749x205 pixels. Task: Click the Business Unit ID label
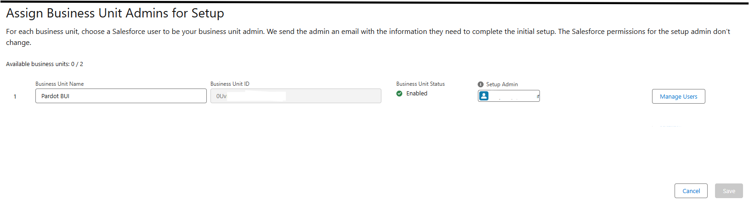[230, 84]
